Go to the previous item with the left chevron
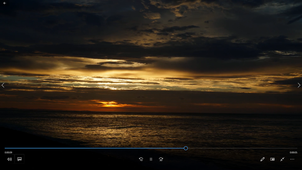302x170 pixels. click(x=3, y=85)
